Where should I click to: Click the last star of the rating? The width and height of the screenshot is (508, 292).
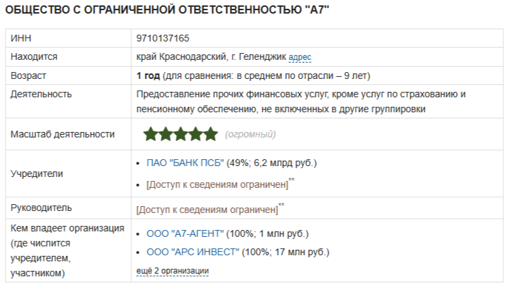click(210, 134)
